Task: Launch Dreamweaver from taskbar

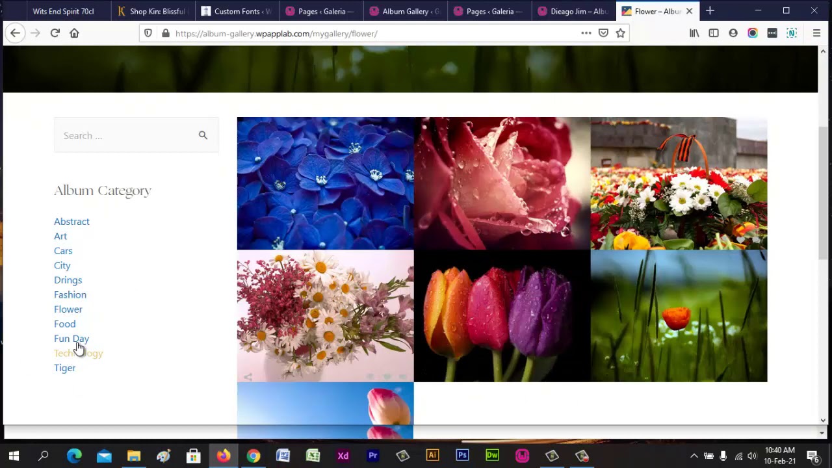Action: click(492, 456)
